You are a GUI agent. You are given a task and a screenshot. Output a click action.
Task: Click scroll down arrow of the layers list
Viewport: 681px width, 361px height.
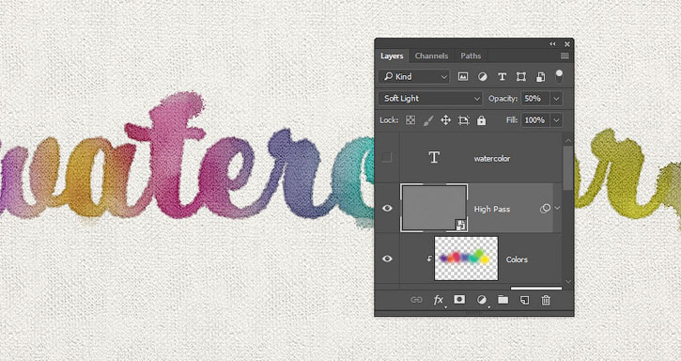click(x=568, y=281)
